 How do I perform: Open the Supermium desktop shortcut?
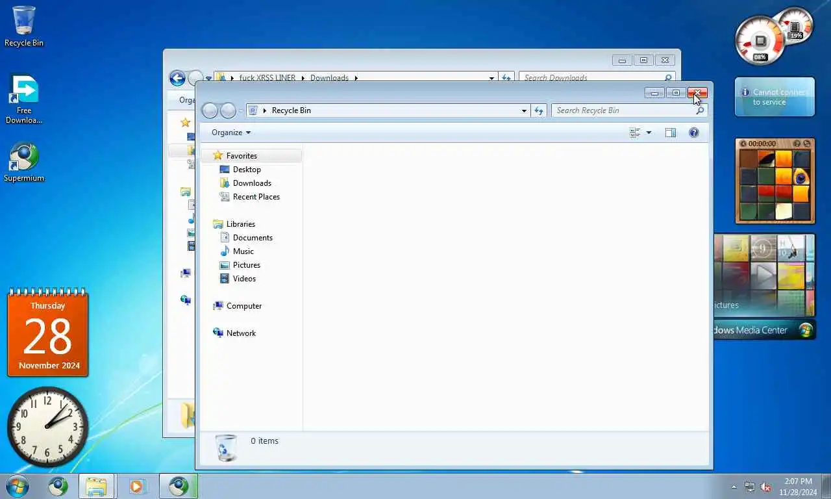(x=24, y=162)
